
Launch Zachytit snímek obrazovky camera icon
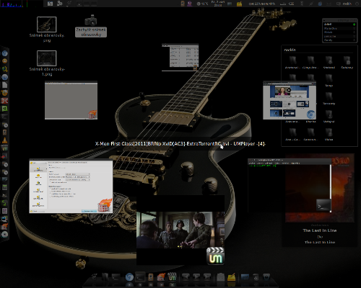(91, 26)
